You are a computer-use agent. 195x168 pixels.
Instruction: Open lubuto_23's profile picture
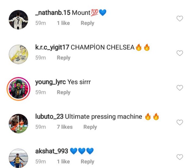click(18, 123)
